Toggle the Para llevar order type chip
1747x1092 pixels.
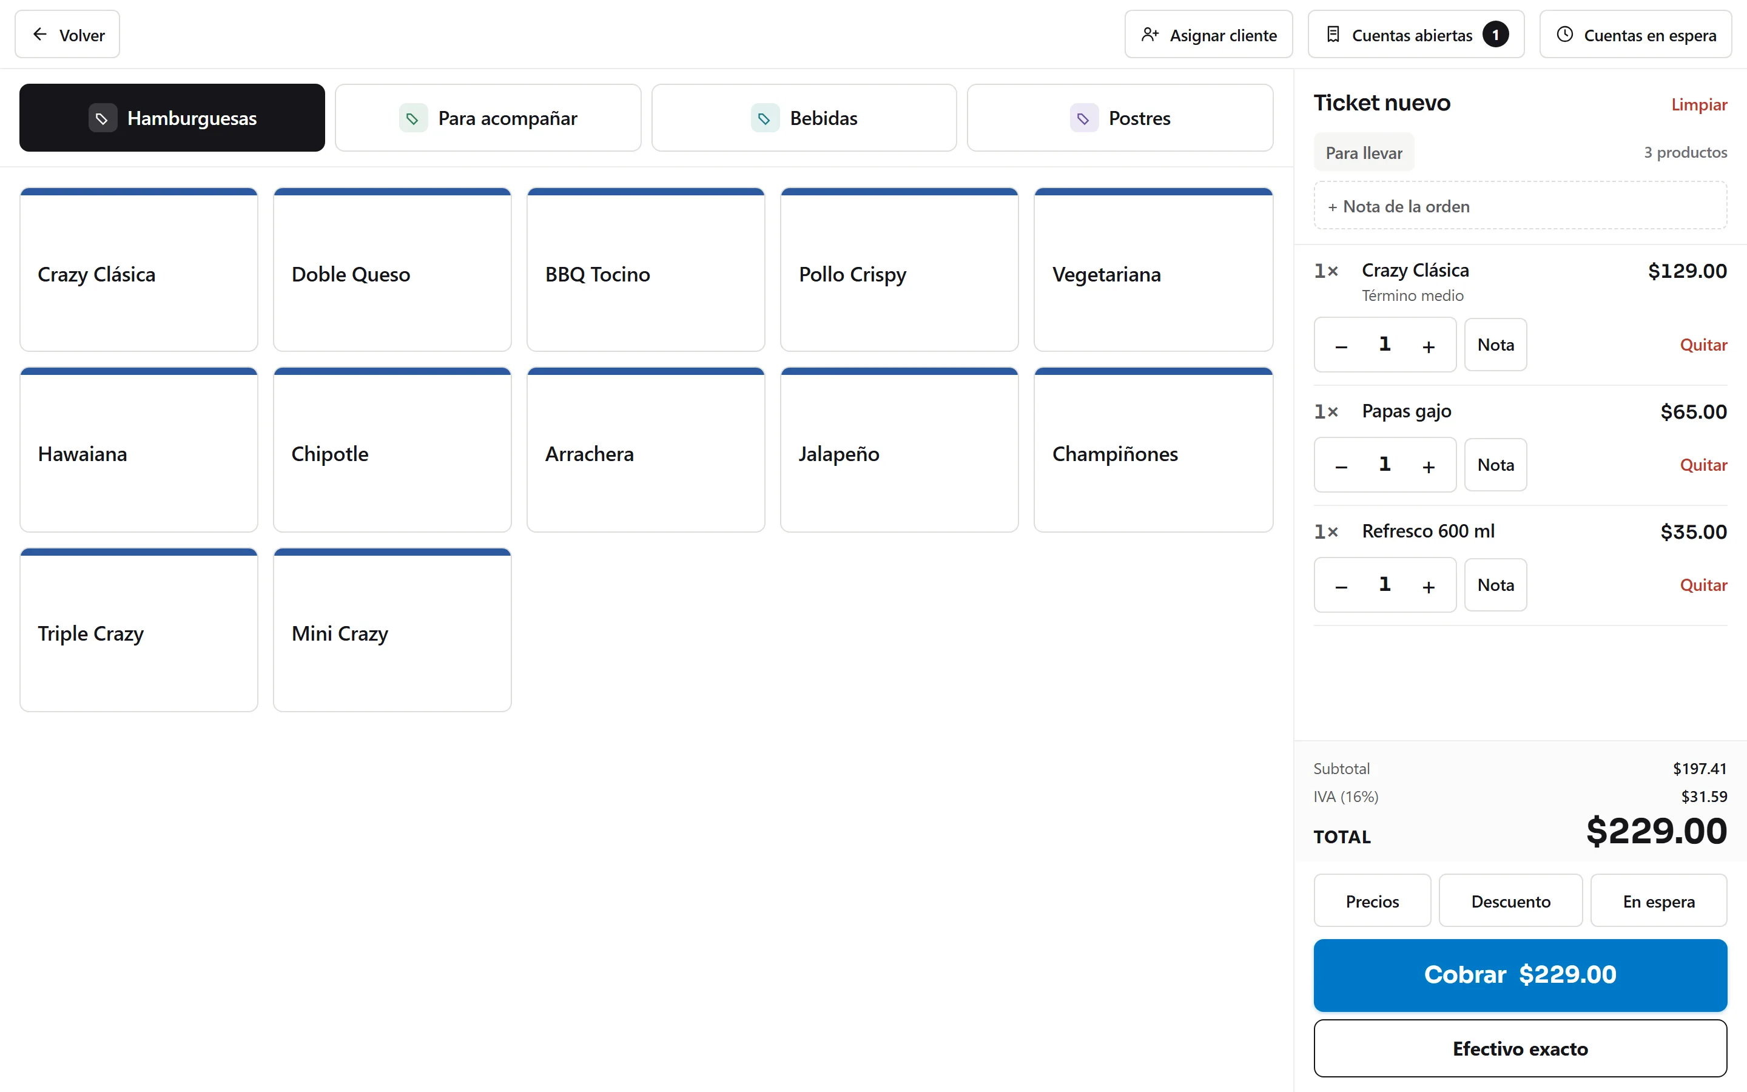click(x=1364, y=152)
